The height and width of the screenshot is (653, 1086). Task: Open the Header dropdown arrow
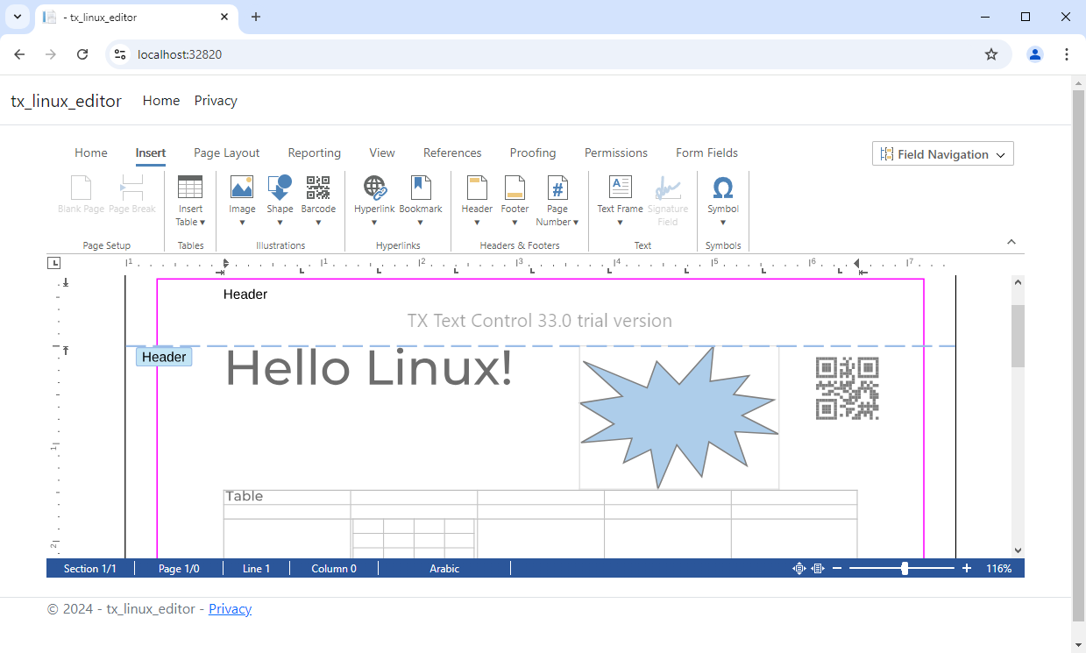click(477, 222)
